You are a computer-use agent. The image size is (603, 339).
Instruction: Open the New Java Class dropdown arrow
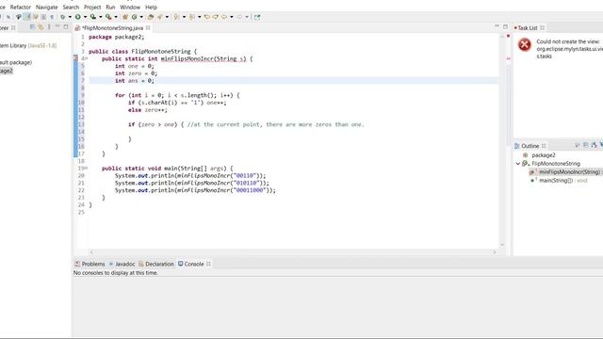point(141,17)
